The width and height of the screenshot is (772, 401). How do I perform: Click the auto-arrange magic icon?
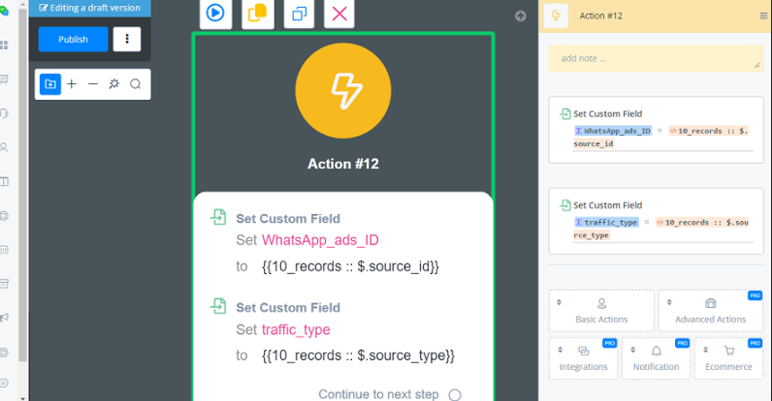tap(113, 84)
